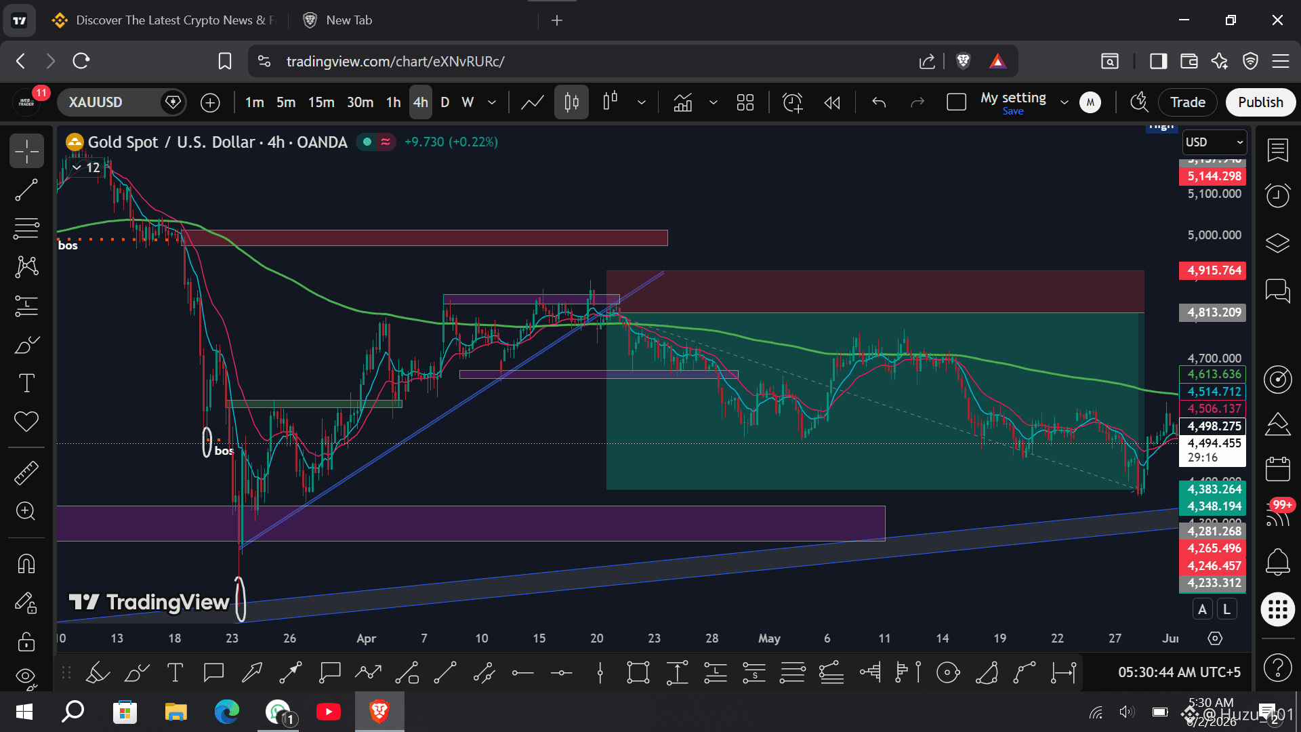
Task: Select the line chart style
Action: pos(533,102)
